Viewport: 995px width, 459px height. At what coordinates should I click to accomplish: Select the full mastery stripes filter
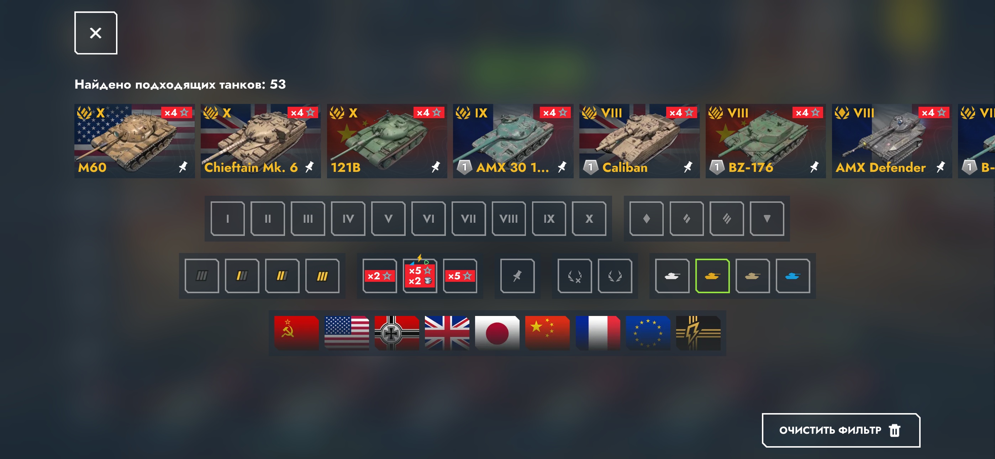[x=322, y=276]
